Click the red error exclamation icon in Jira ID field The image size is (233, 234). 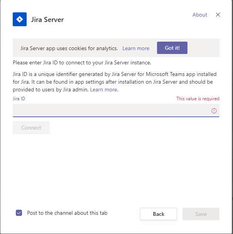point(214,111)
